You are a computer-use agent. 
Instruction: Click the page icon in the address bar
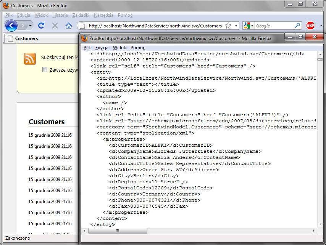(82, 26)
